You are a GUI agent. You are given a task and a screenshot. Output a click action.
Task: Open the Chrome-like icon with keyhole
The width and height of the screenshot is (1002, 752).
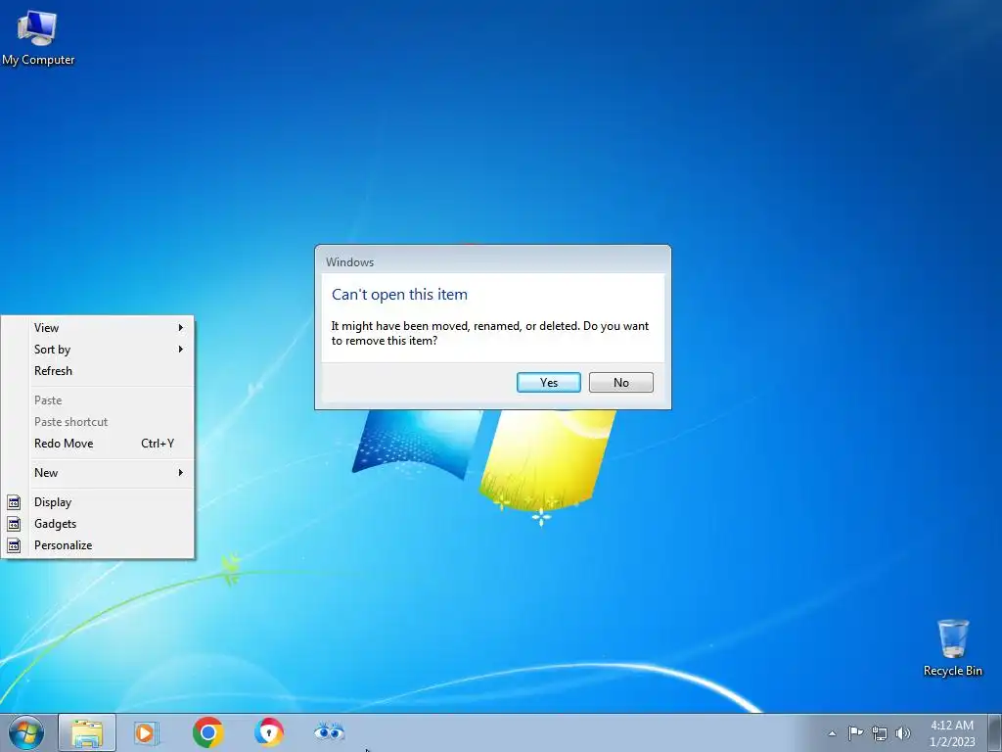click(268, 732)
